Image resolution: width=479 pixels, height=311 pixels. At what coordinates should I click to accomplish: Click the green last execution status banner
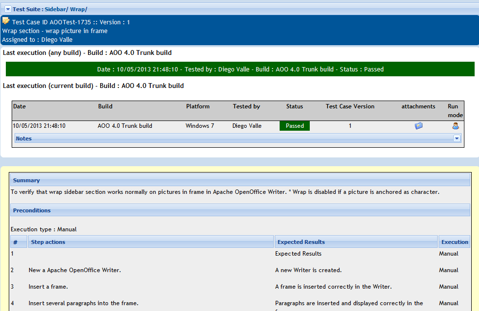tap(240, 69)
